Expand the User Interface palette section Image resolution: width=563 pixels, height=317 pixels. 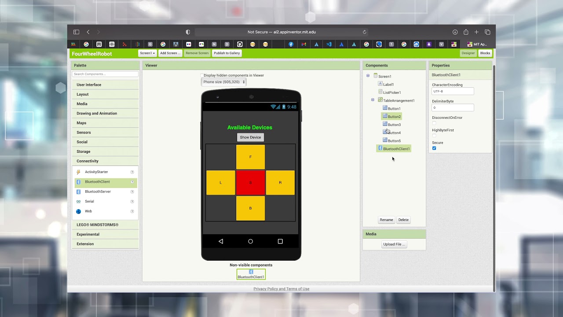pyautogui.click(x=105, y=85)
